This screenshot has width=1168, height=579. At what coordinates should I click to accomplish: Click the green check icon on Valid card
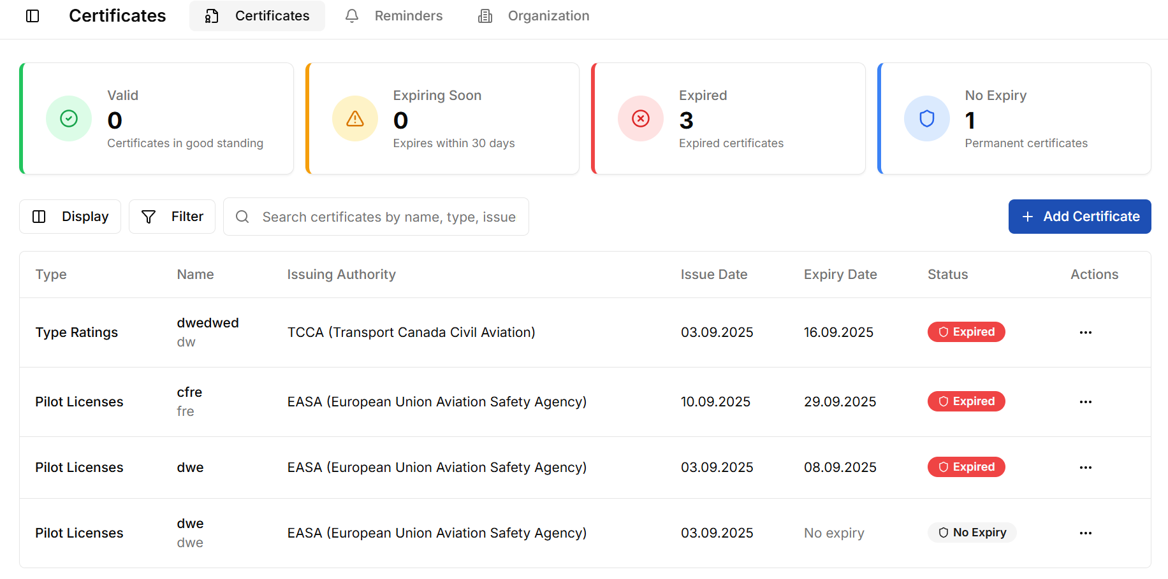pos(68,118)
